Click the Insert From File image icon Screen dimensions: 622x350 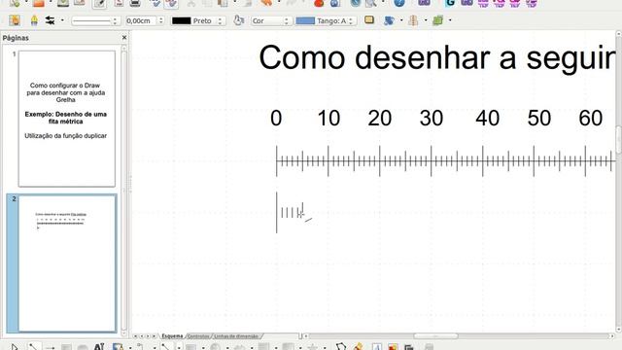(393, 347)
